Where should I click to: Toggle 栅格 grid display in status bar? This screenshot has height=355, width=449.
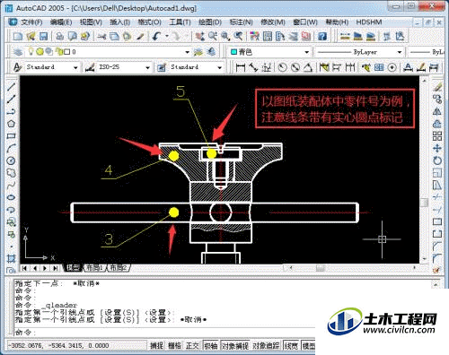[x=174, y=346]
